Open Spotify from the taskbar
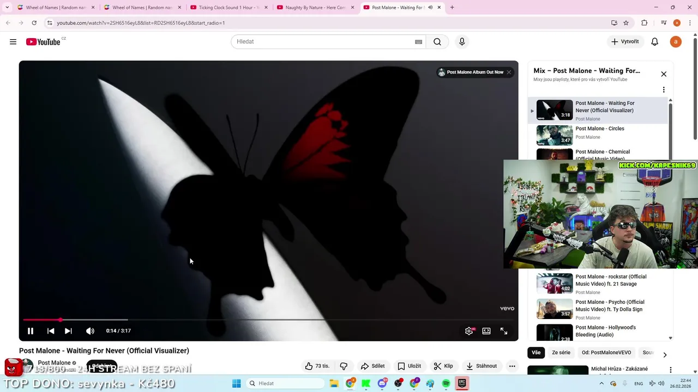The image size is (698, 392). (446, 383)
